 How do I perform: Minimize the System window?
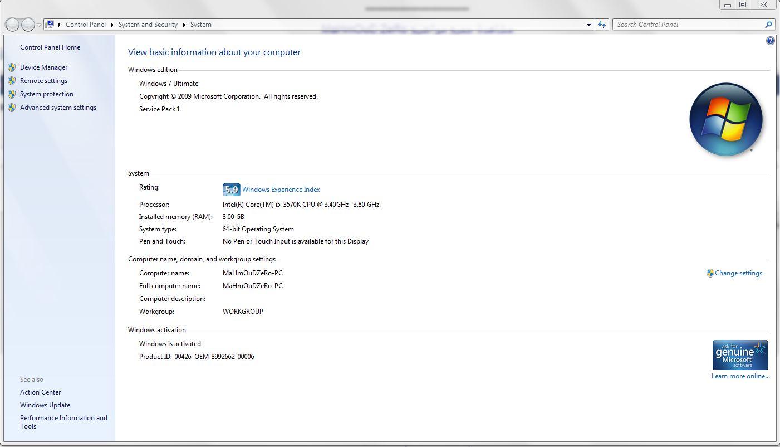(727, 4)
